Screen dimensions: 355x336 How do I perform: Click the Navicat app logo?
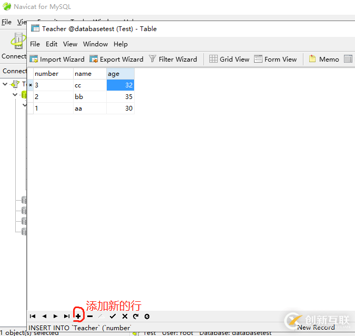(7, 6)
